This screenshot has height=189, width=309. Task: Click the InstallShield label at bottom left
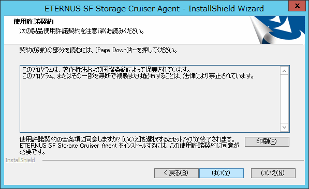[x=20, y=160]
